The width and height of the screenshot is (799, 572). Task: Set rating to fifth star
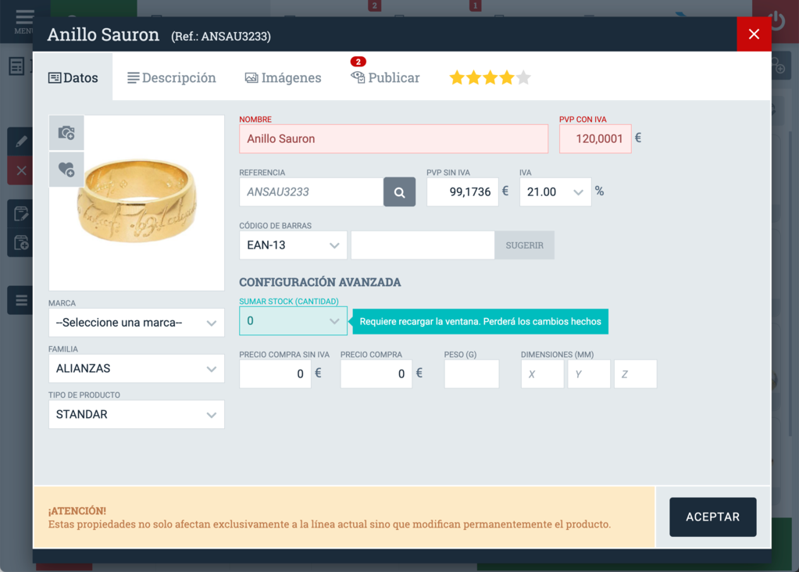coord(523,78)
